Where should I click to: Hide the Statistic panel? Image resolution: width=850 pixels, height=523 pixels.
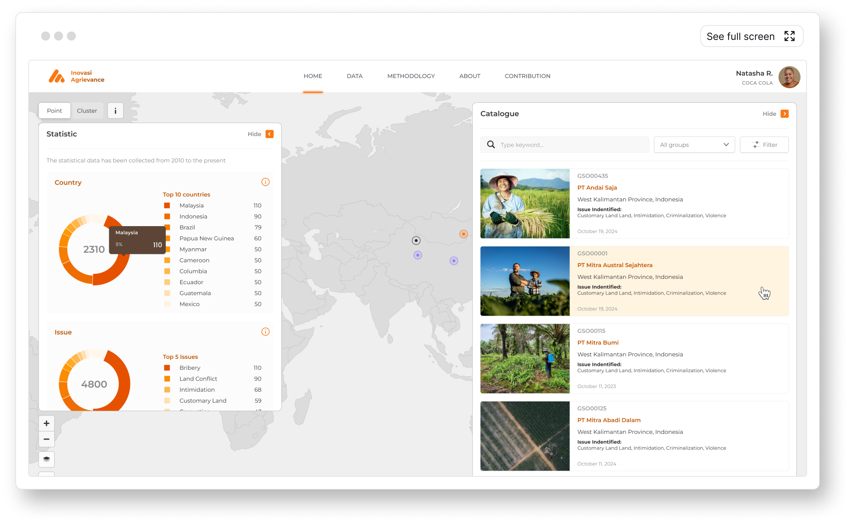click(x=269, y=134)
